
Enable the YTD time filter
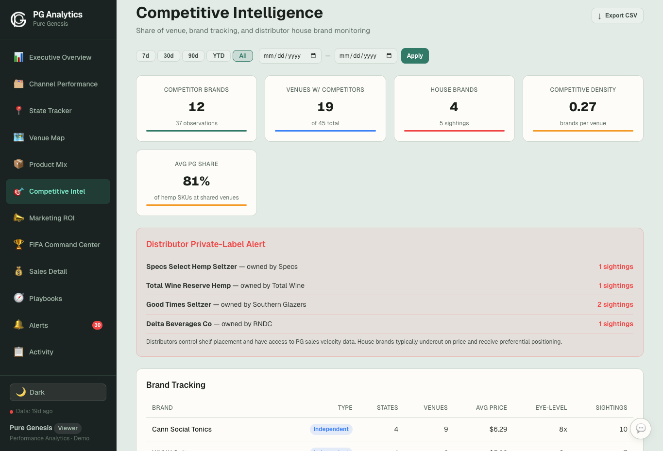click(218, 55)
